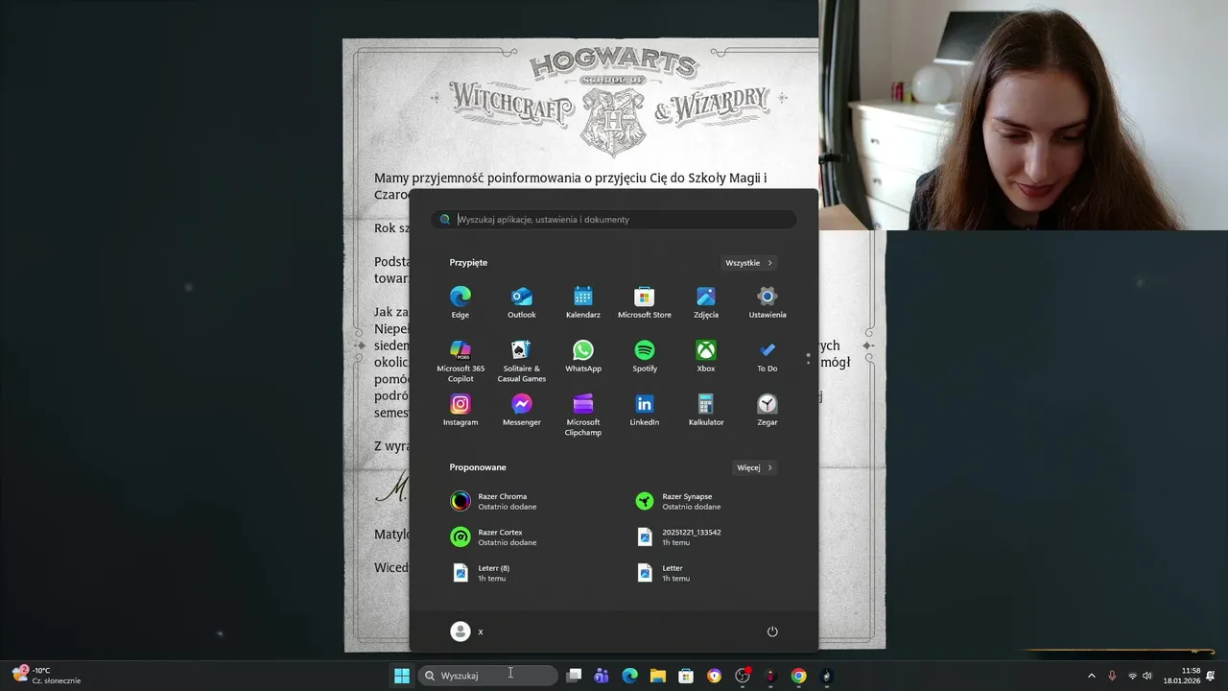Launch the Xbox app

(706, 356)
